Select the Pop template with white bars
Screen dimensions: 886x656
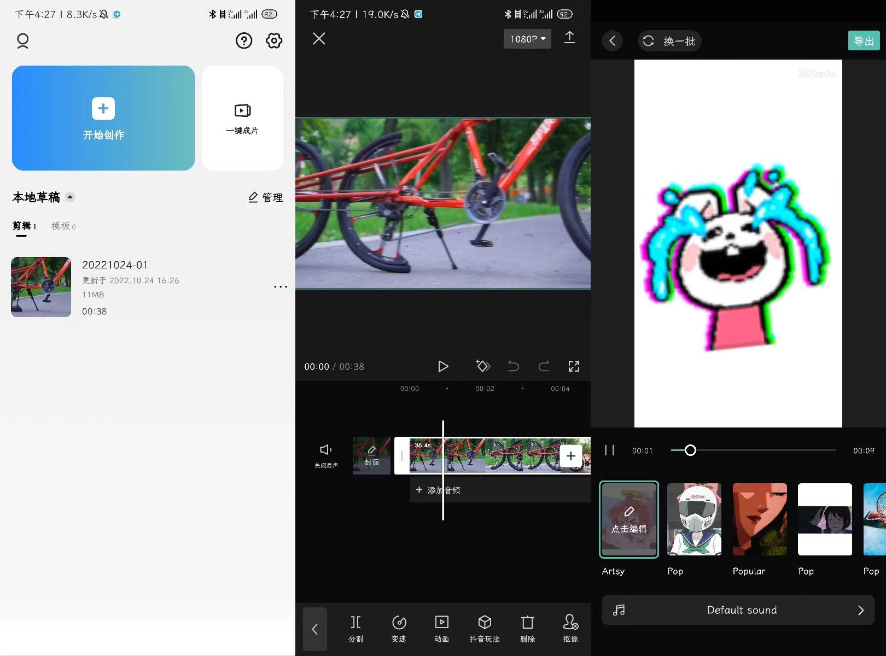tap(825, 519)
